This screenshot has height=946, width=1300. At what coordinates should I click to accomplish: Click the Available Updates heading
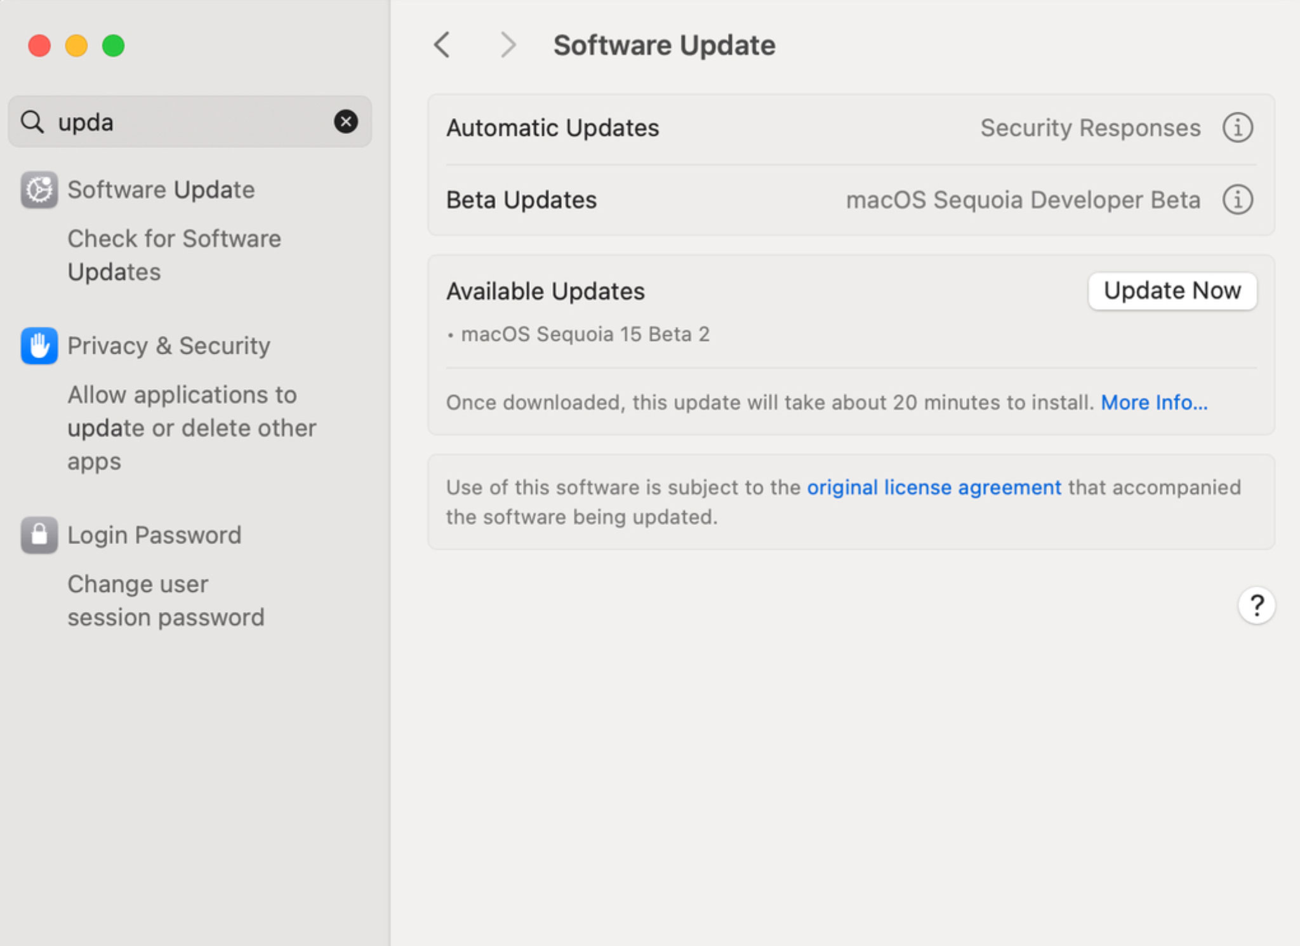coord(545,291)
